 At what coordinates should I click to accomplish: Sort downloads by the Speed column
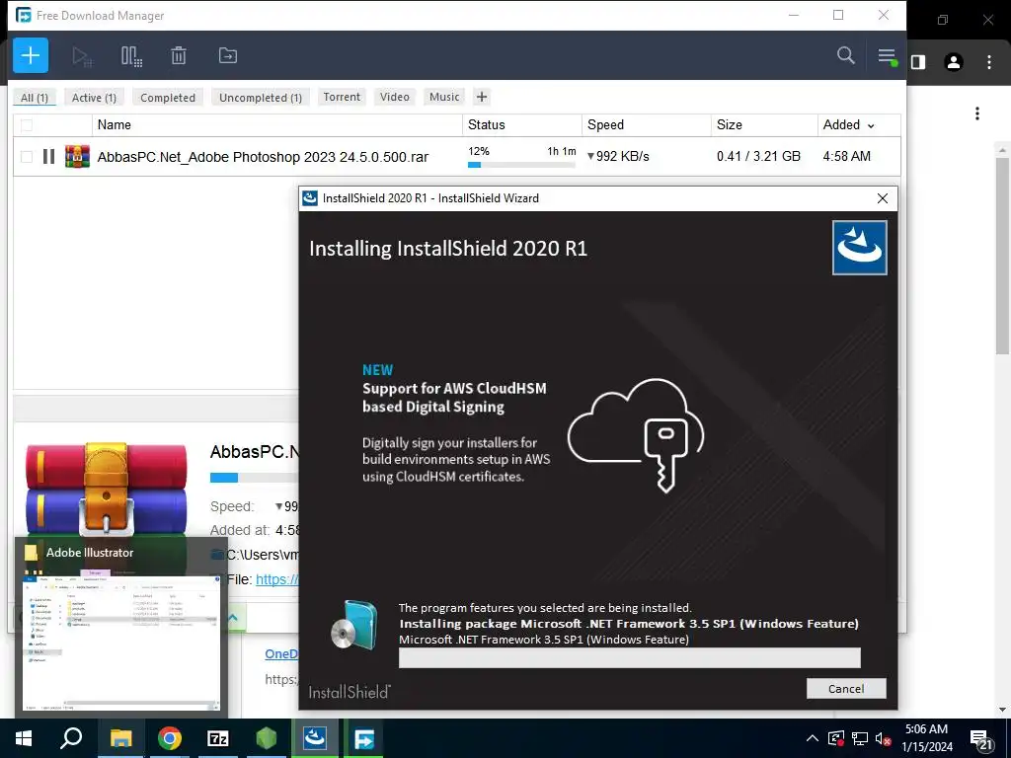(x=647, y=125)
